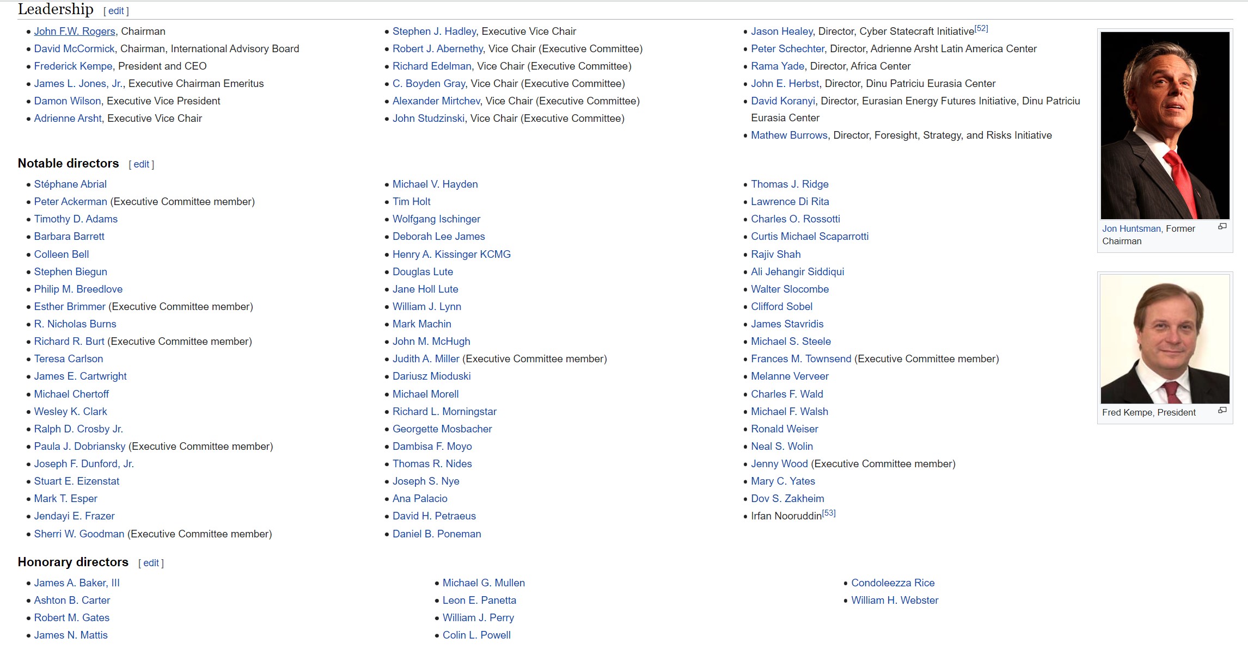This screenshot has height=650, width=1248.
Task: Follow David Koranyi link
Action: coord(783,101)
